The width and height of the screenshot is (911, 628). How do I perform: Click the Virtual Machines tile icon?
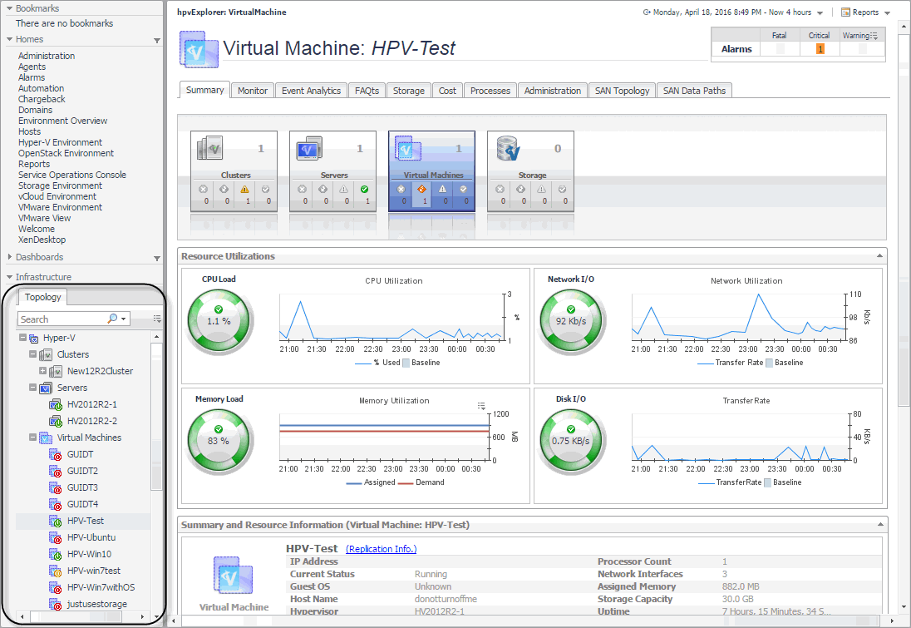[x=407, y=148]
